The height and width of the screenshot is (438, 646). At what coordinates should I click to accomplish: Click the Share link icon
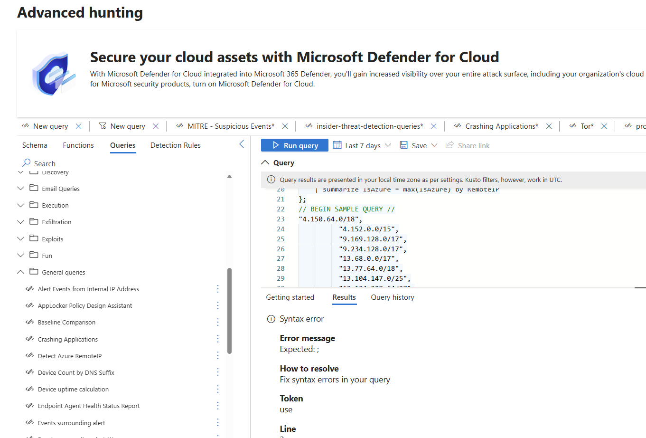pos(449,145)
